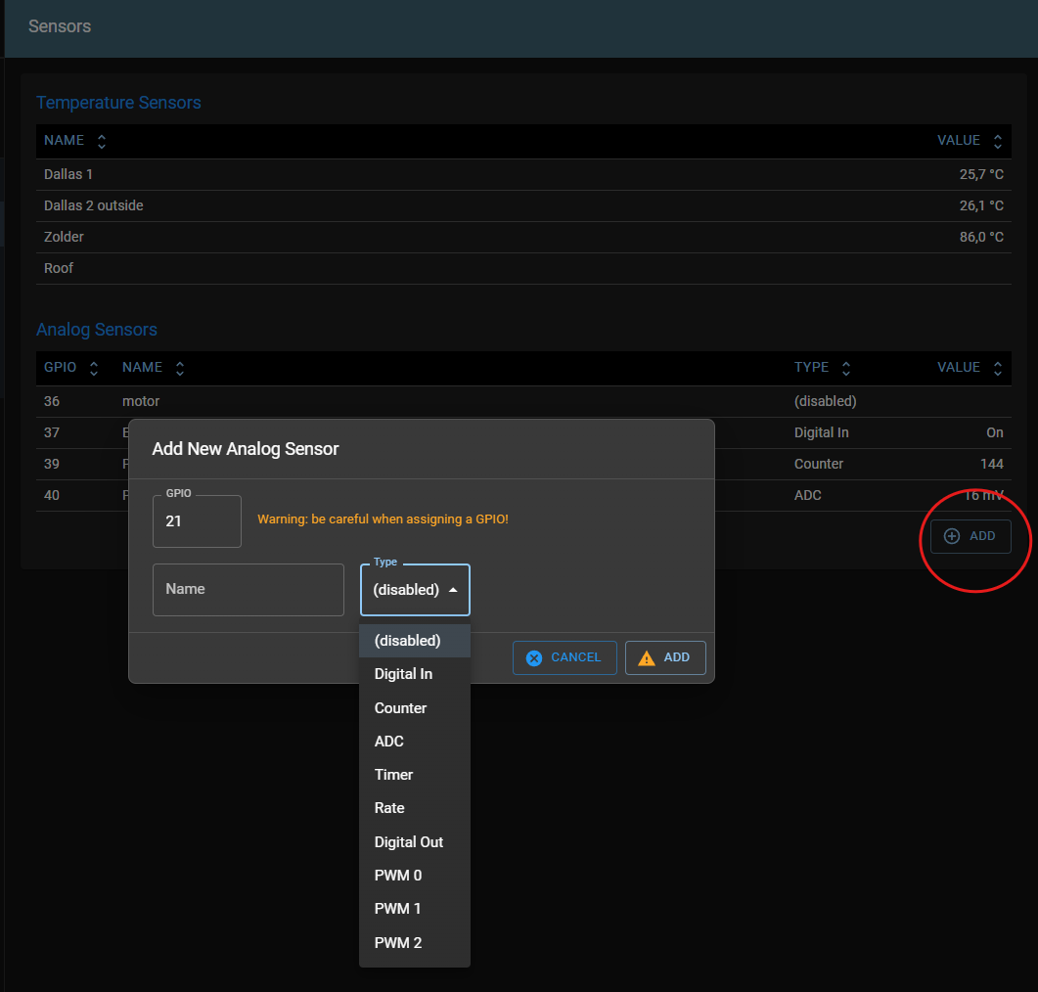Click the Name input field

(248, 589)
